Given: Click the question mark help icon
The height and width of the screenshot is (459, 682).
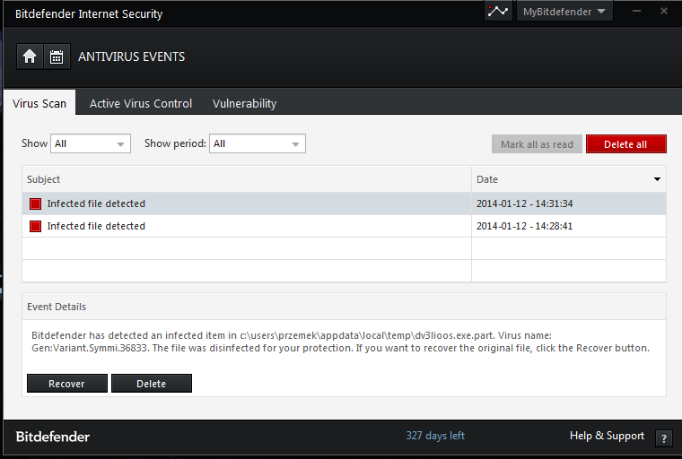Looking at the screenshot, I should coord(664,438).
